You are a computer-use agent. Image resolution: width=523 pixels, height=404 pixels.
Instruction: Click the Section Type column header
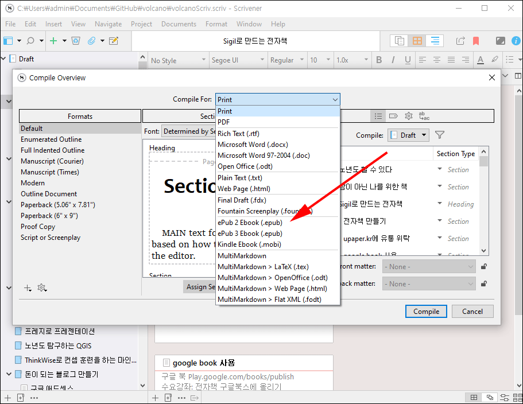(456, 154)
